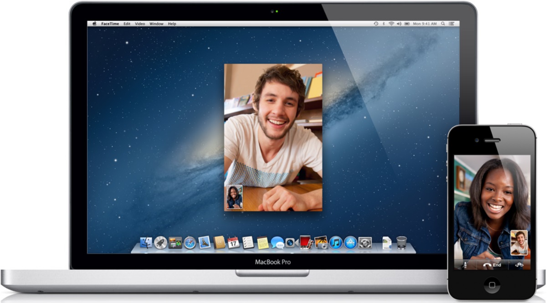Open the Apple menu
This screenshot has width=549, height=303.
(94, 24)
